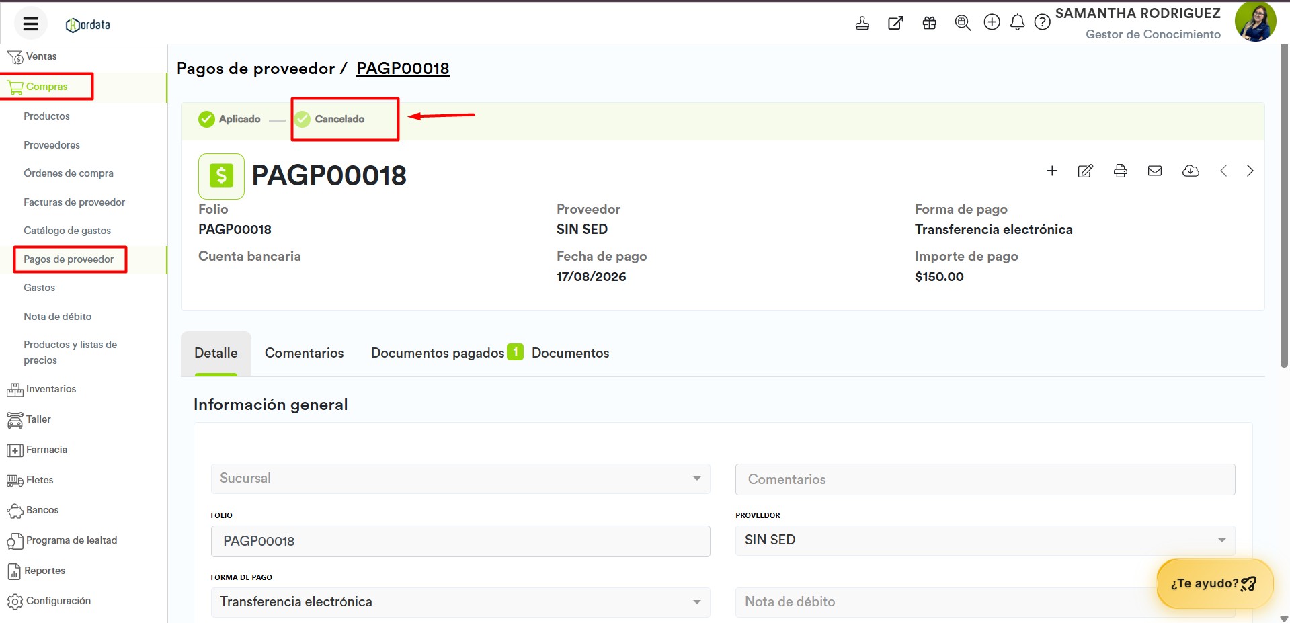Open the ¿Te ayudo? help button
Screen dimensions: 1290x623
click(x=1214, y=583)
